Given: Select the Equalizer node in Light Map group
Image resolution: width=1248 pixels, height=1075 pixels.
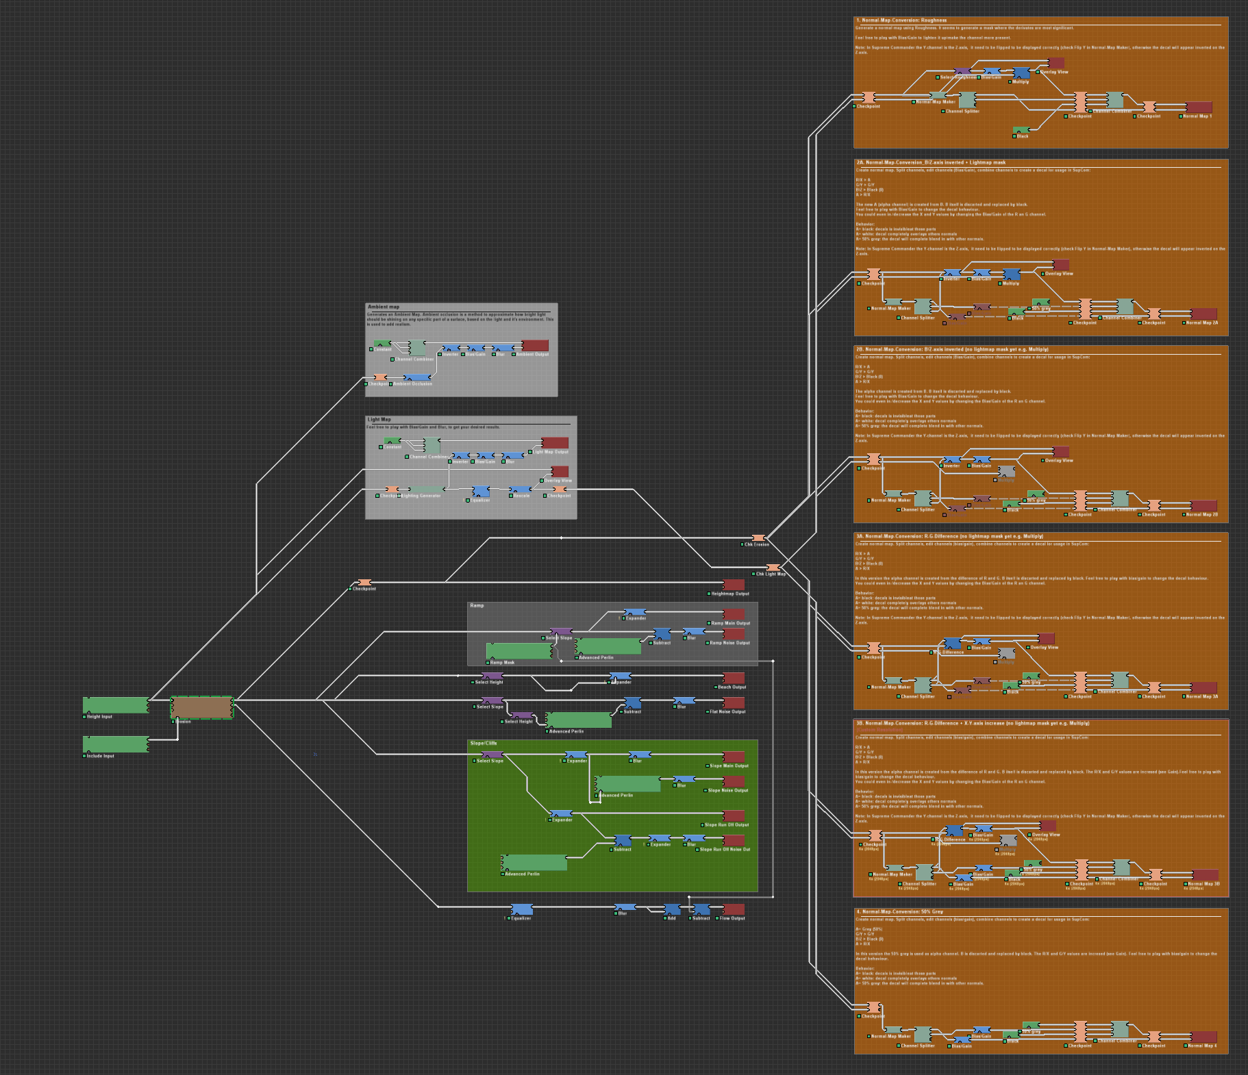Looking at the screenshot, I should pyautogui.click(x=481, y=491).
